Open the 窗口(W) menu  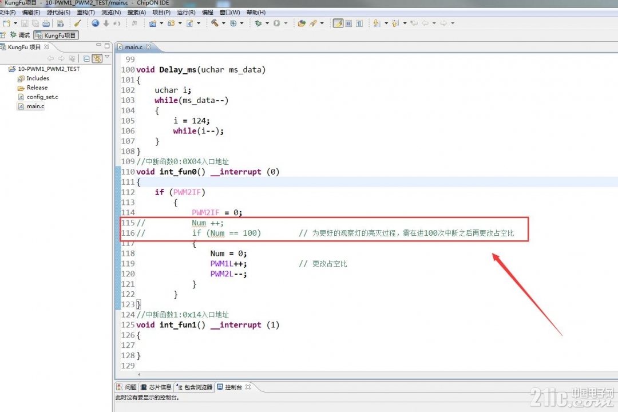230,12
